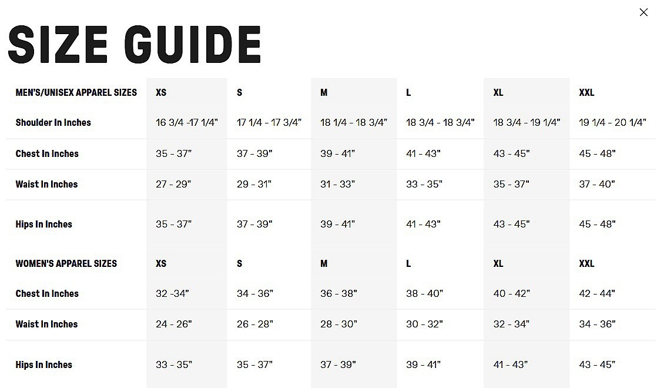Click the men's XS waist value 27 - 29"
Screen dimensions: 657x388
point(173,184)
